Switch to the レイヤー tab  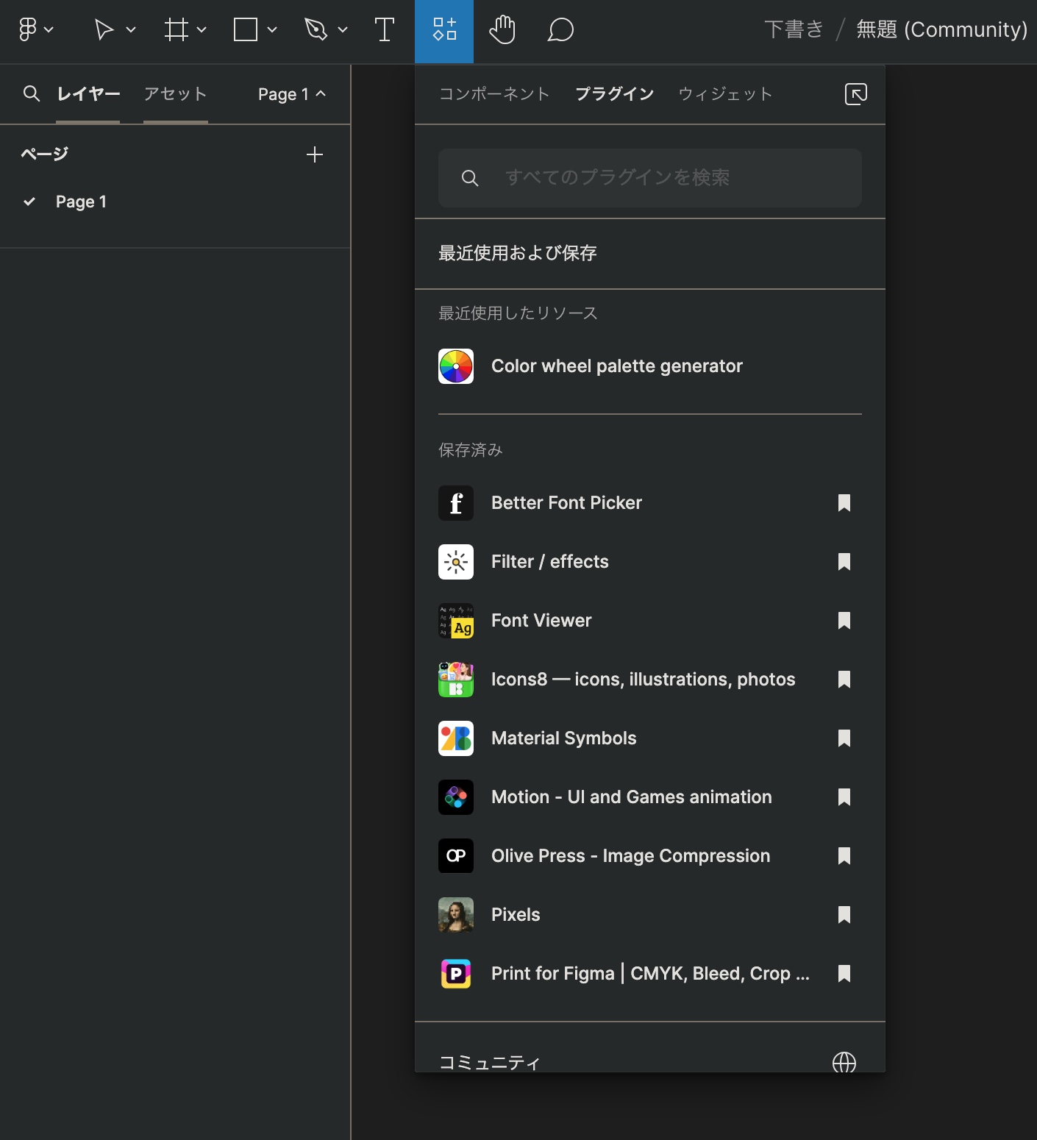click(x=88, y=94)
